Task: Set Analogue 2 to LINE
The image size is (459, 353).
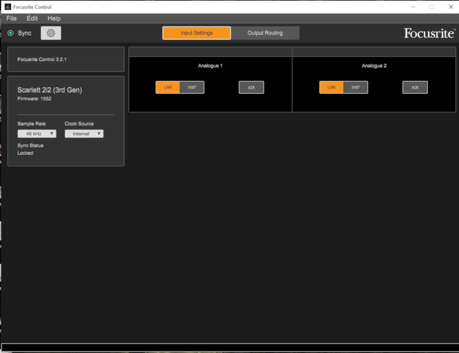Action: tap(332, 87)
